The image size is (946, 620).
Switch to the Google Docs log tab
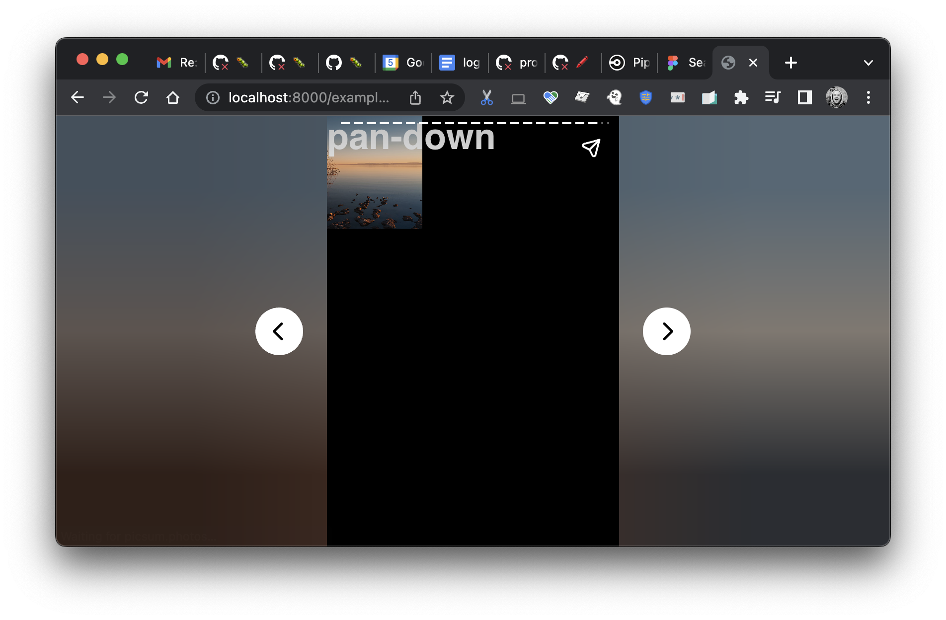(x=460, y=63)
